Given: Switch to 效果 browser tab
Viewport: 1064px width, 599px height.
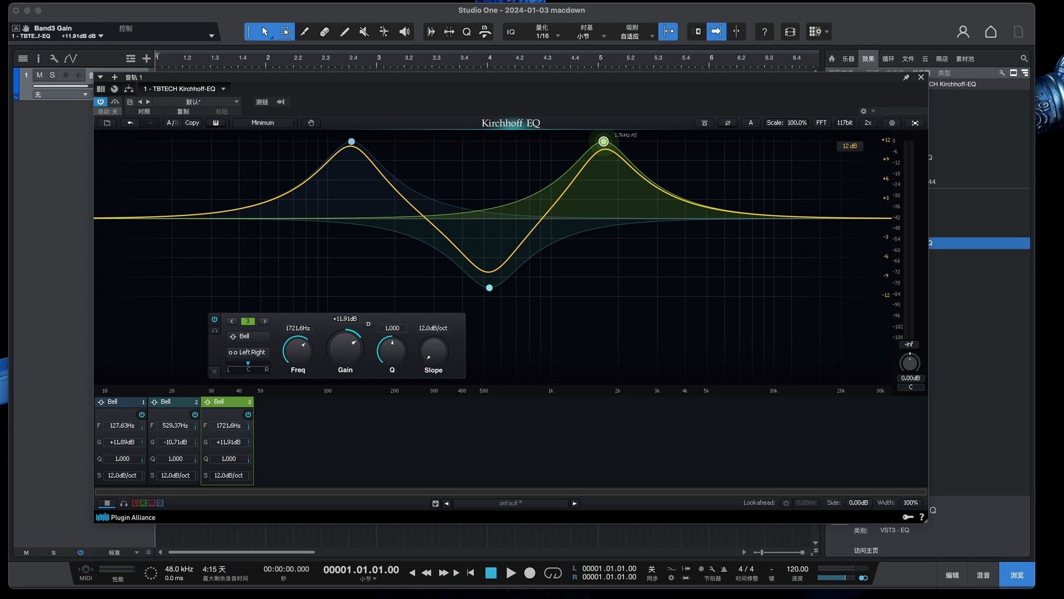Looking at the screenshot, I should (868, 58).
